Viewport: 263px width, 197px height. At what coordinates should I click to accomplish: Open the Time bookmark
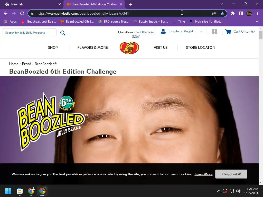[x=179, y=22]
